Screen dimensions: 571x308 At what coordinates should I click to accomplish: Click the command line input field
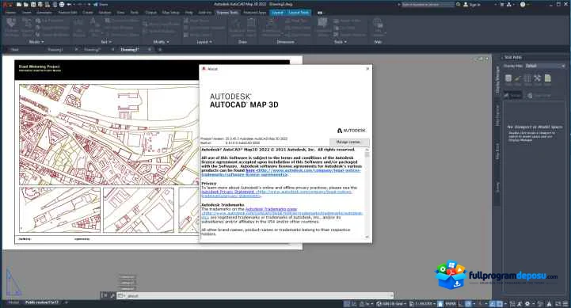(x=255, y=295)
